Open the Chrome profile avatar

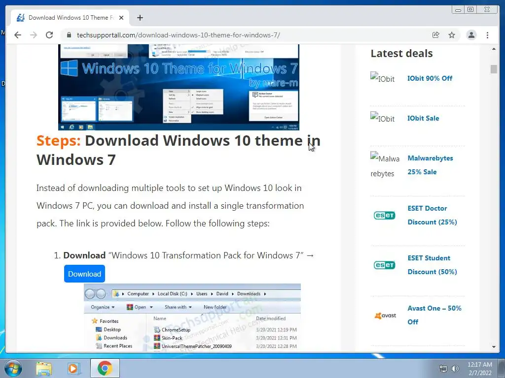pyautogui.click(x=471, y=35)
